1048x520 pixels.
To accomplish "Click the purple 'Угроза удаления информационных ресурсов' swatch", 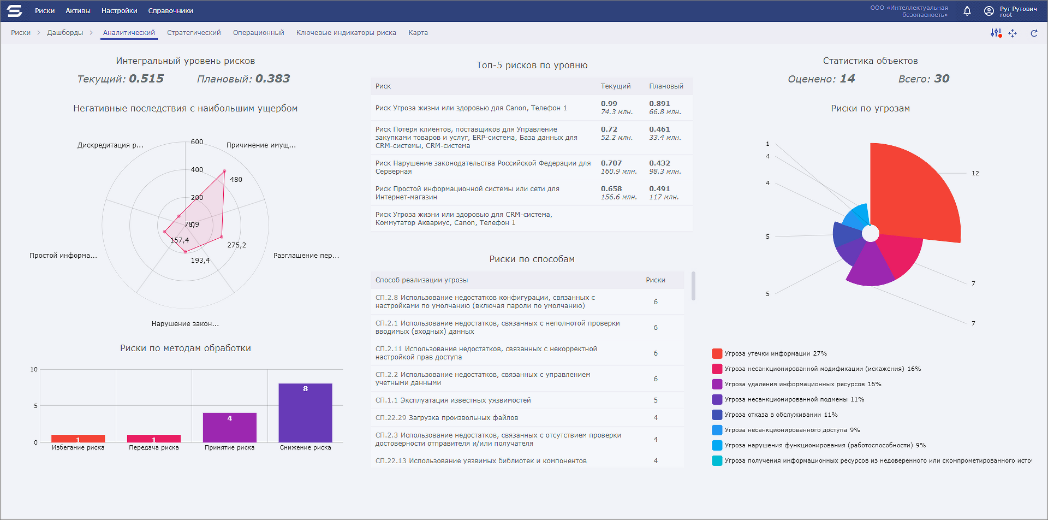I will coord(717,384).
